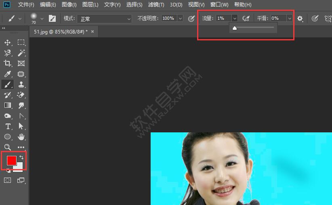Open the 图层(L) menu
The width and height of the screenshot is (332, 205).
coord(90,5)
